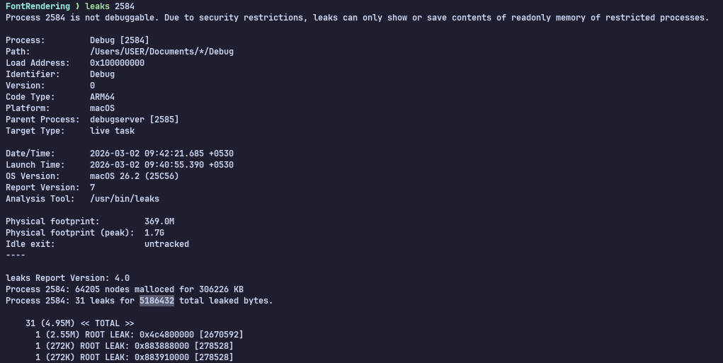723x363 pixels.
Task: Click the Date/Time value ending 09:42:21.685
Action: [x=161, y=154]
